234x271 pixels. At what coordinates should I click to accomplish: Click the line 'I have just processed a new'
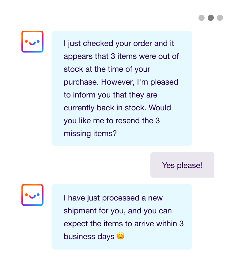pyautogui.click(x=113, y=198)
